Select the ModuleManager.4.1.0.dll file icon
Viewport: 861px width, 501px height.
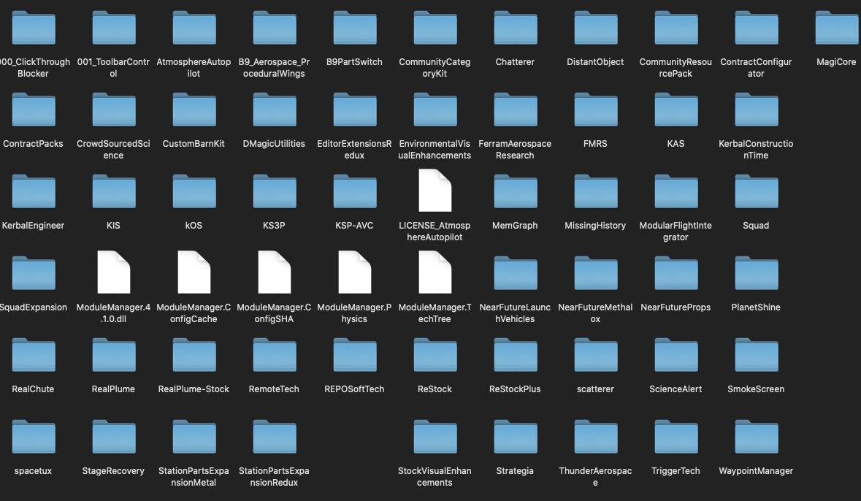(114, 272)
